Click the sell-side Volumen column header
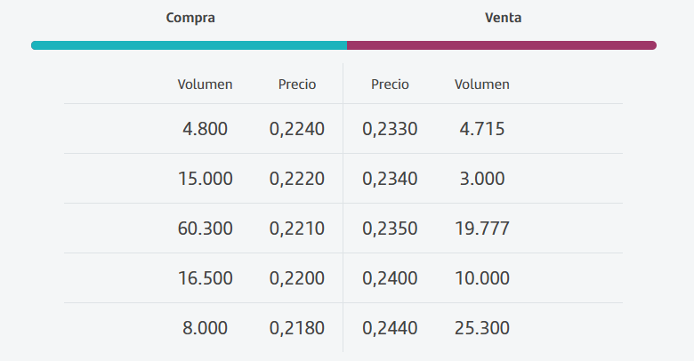 pyautogui.click(x=482, y=84)
